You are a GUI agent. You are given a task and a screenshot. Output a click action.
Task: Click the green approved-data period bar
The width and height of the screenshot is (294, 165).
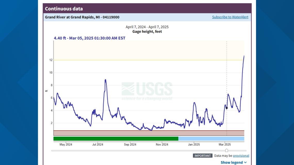[116, 139]
